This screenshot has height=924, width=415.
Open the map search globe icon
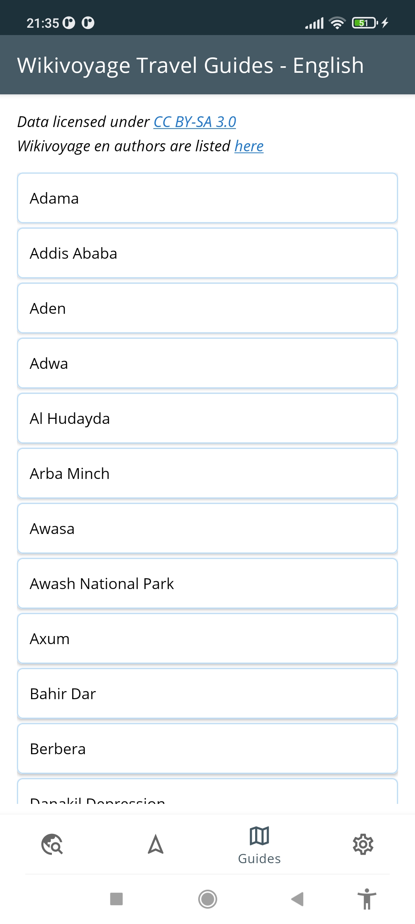pos(52,844)
